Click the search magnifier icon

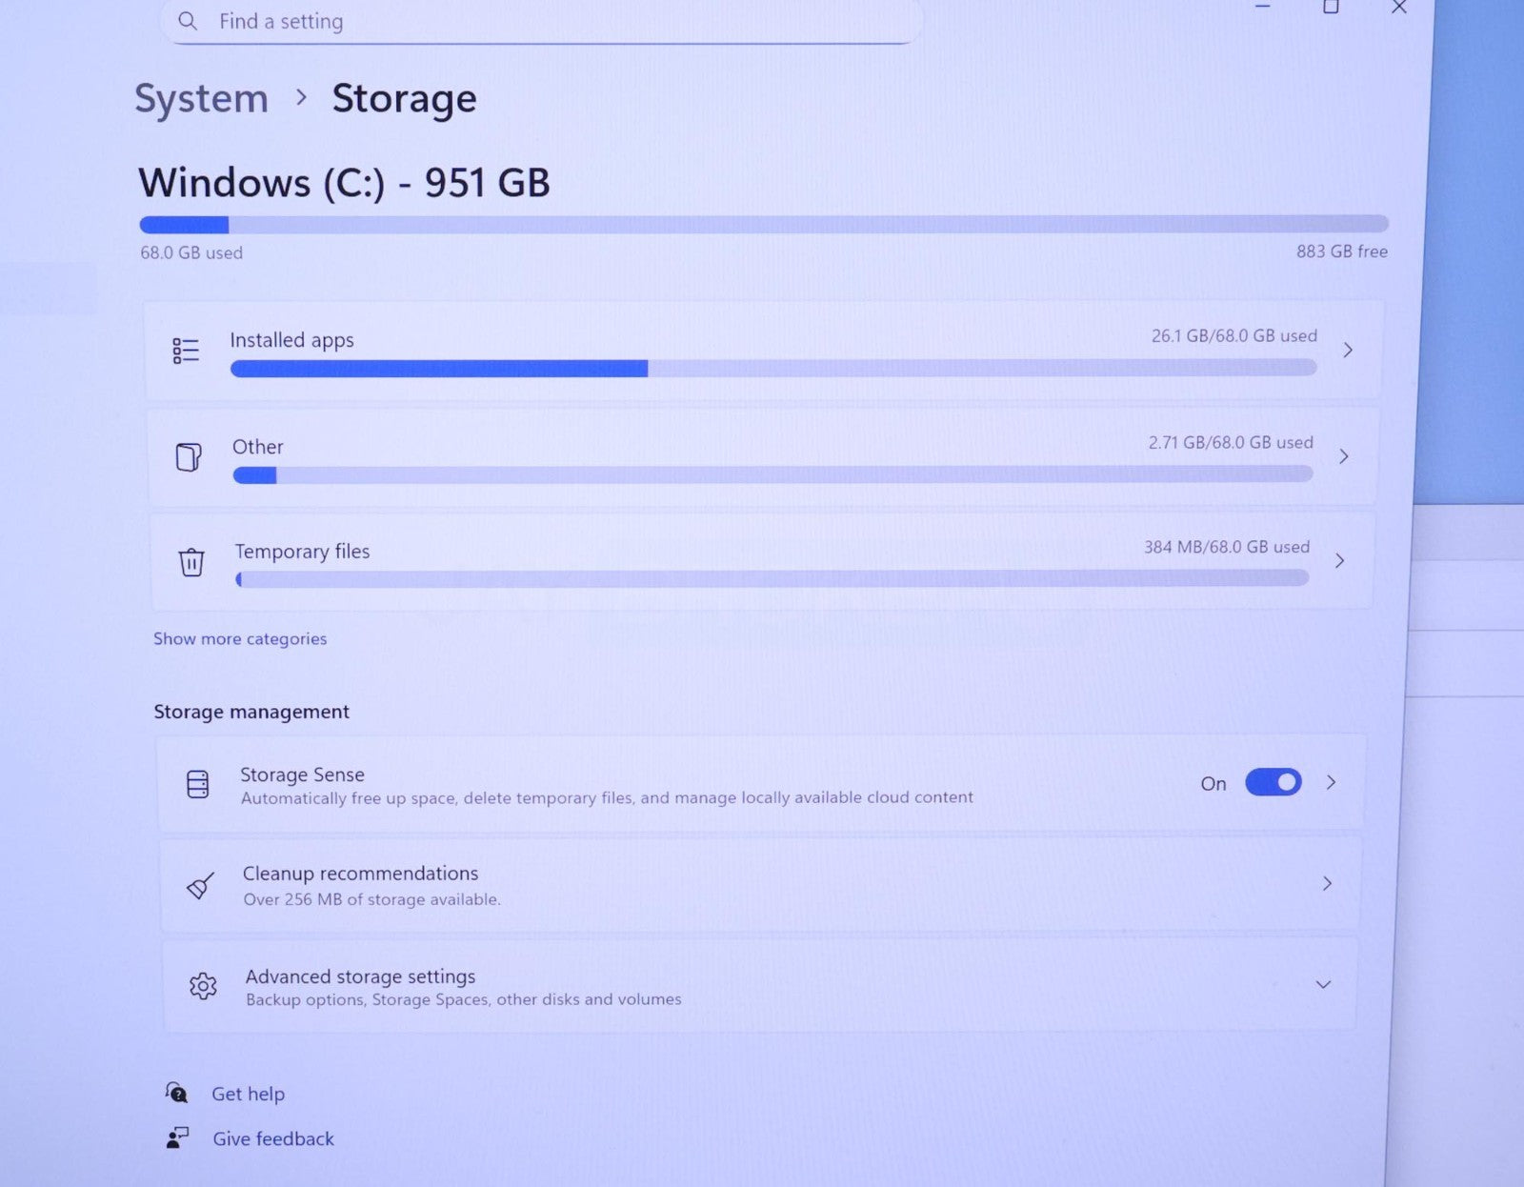click(188, 21)
